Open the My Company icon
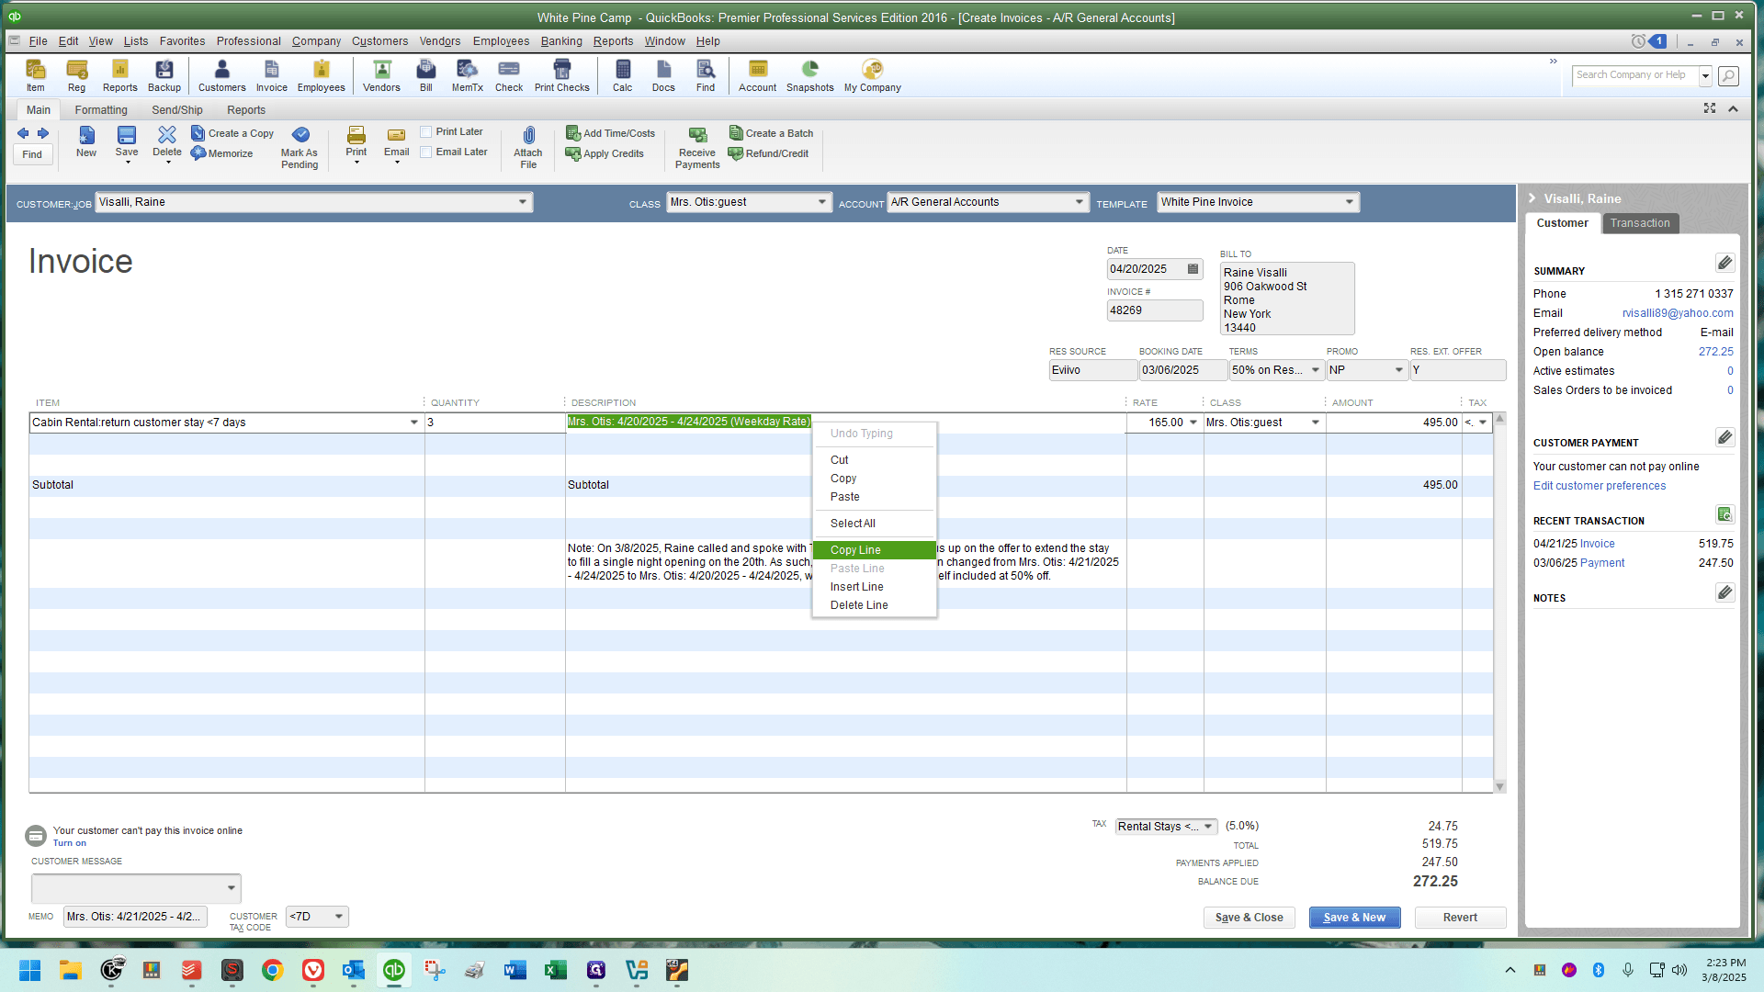This screenshot has height=992, width=1764. [872, 75]
